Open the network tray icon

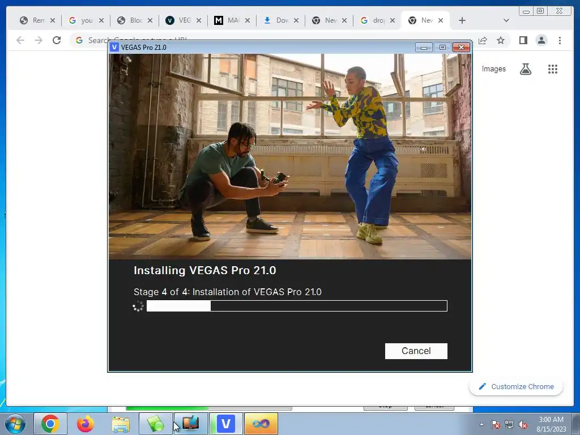pos(509,424)
